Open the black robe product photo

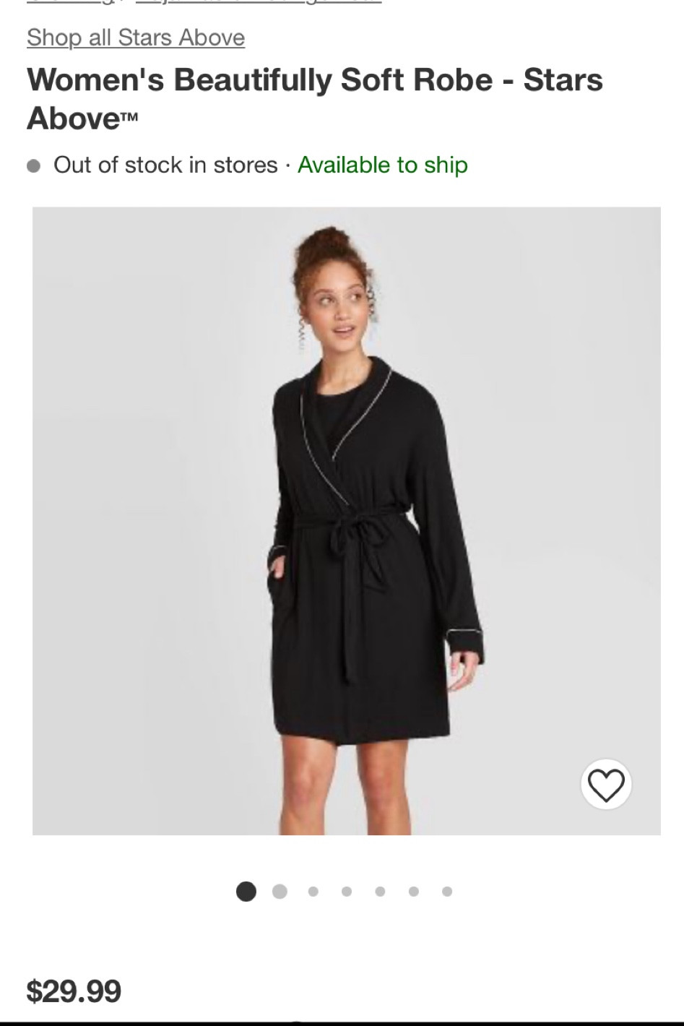pos(347,521)
